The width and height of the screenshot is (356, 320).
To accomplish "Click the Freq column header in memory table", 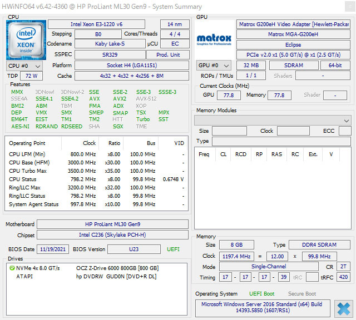I will click(204, 154).
